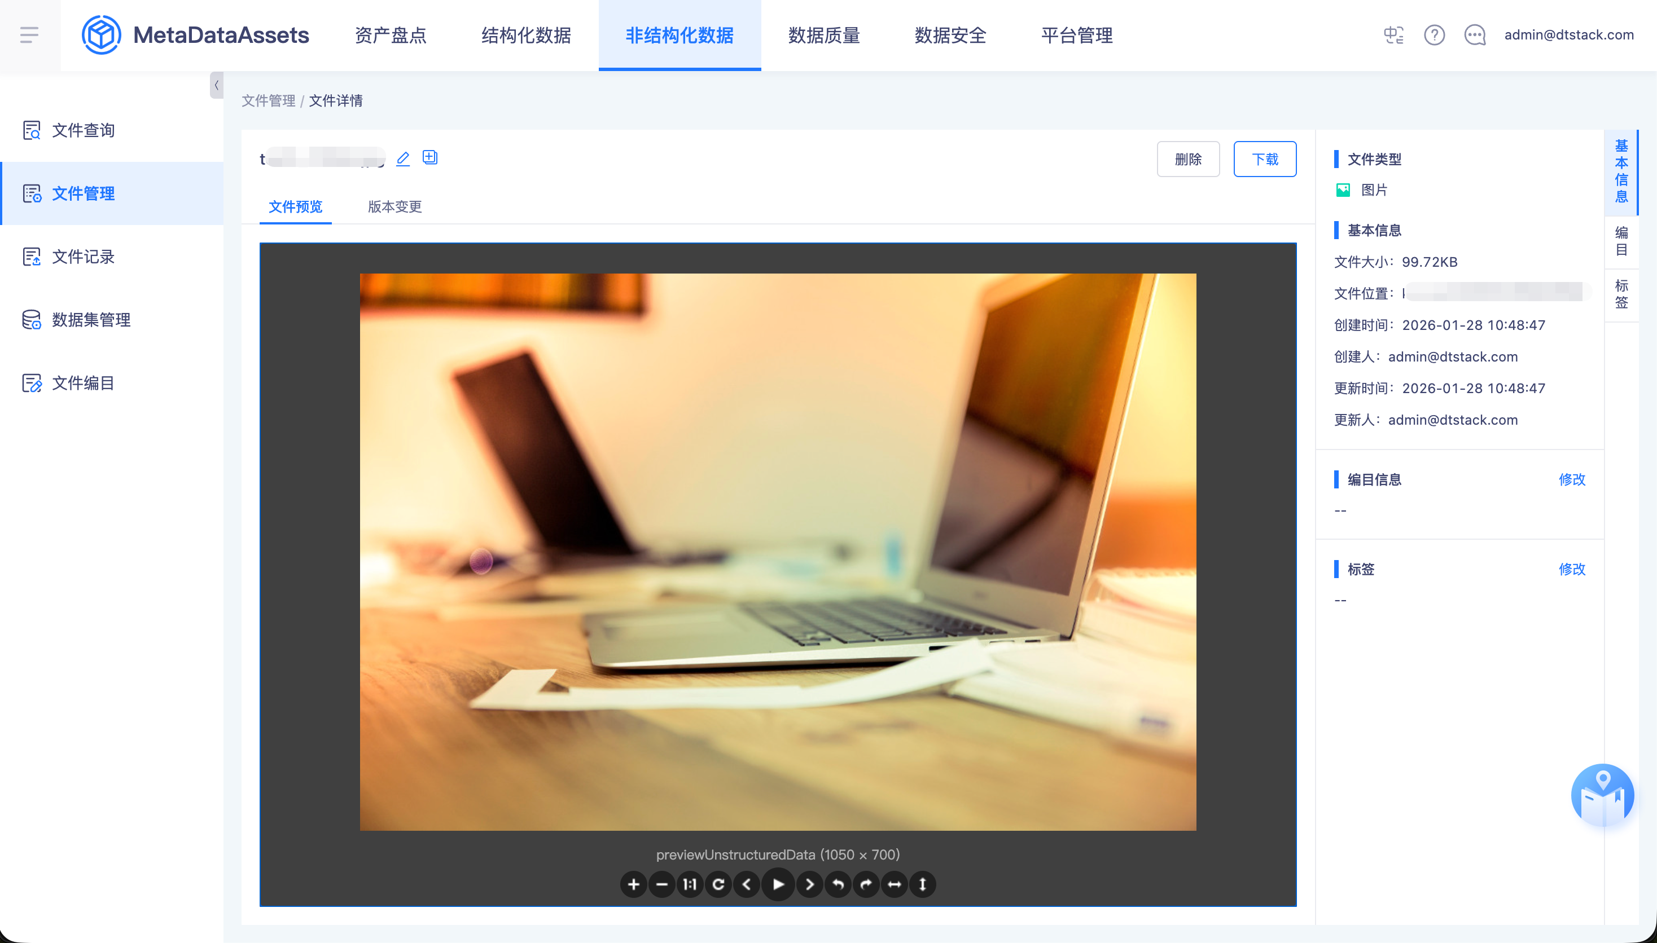Start slideshow with the play button
The height and width of the screenshot is (943, 1657).
click(x=778, y=884)
